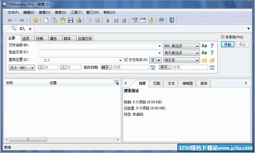Close the C:\ search tab
The image size is (255, 153).
tap(30, 29)
